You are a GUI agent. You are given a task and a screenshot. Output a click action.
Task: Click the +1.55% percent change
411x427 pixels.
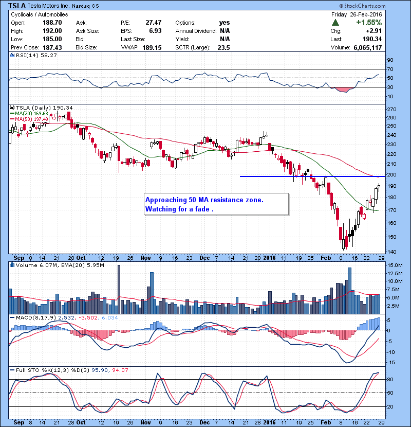(369, 23)
